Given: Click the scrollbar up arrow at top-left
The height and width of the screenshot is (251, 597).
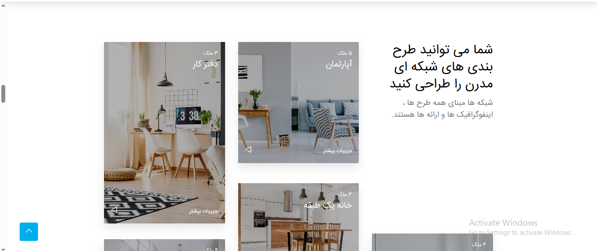Looking at the screenshot, I should tap(3, 5).
